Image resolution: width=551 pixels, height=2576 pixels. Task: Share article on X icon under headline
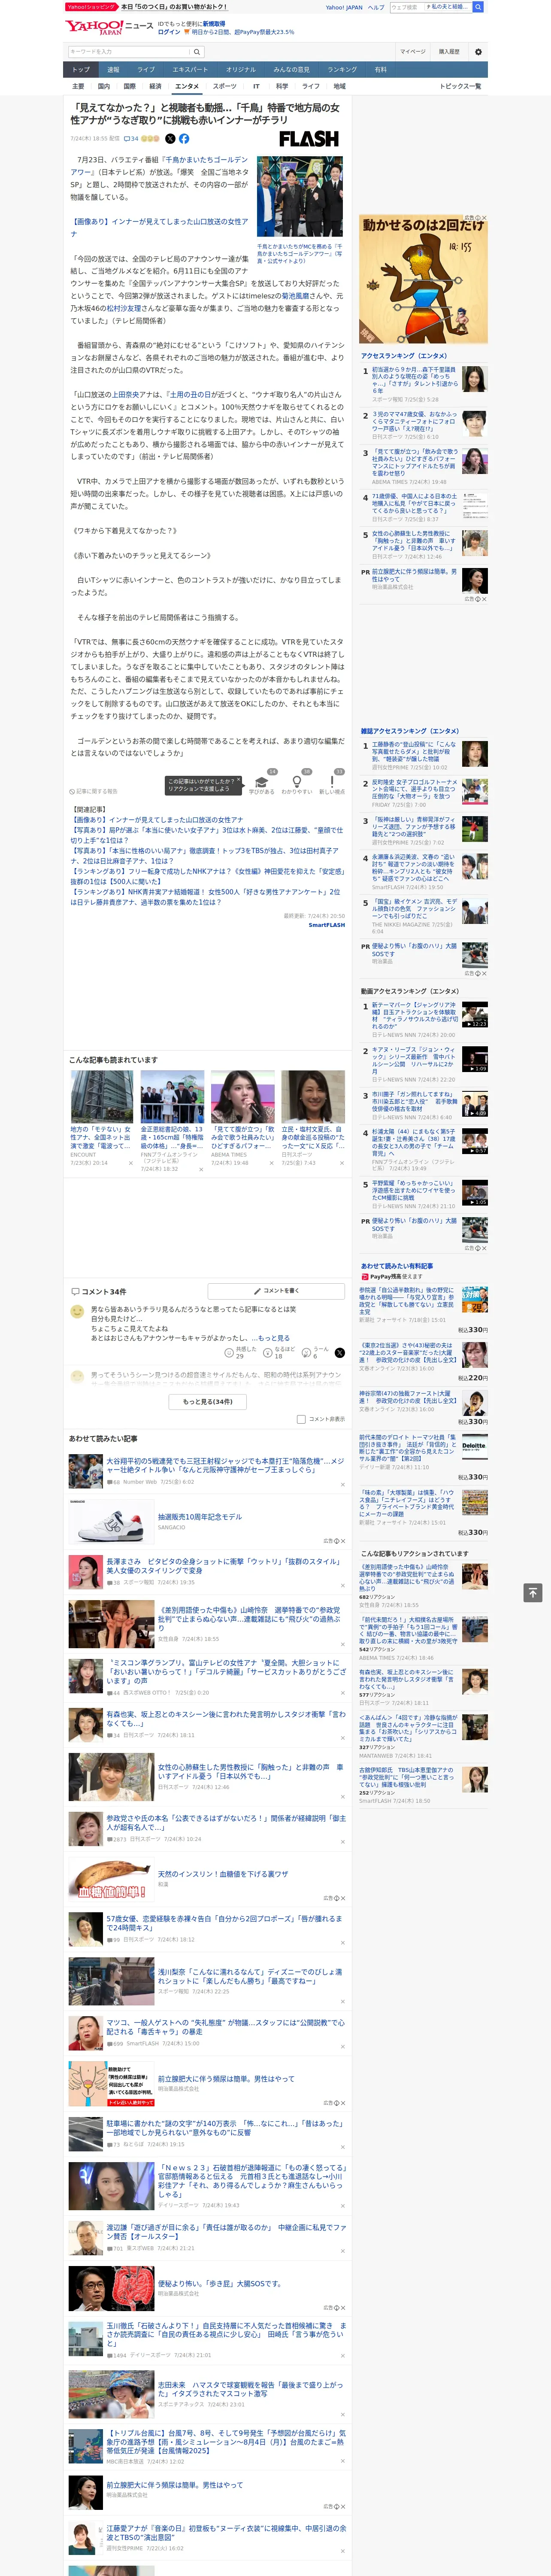(170, 139)
